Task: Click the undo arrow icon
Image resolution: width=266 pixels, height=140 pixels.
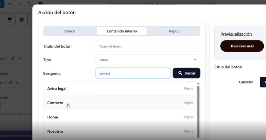Action: 10,4
